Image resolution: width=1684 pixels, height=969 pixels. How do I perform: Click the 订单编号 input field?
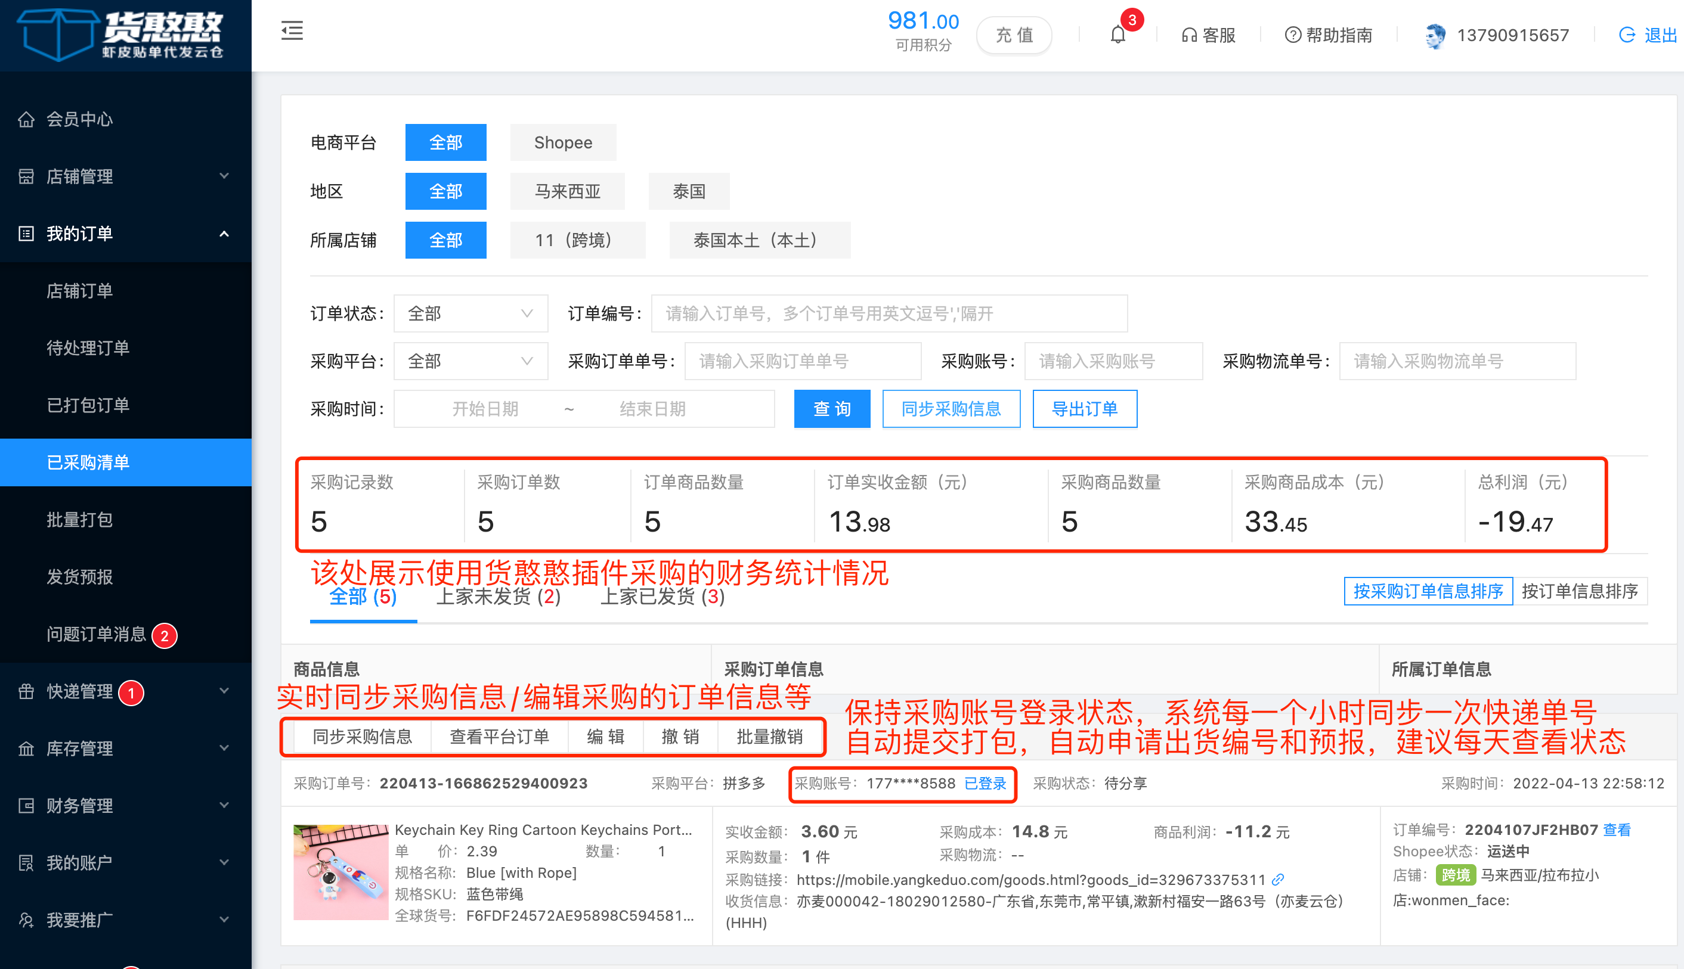click(x=889, y=313)
